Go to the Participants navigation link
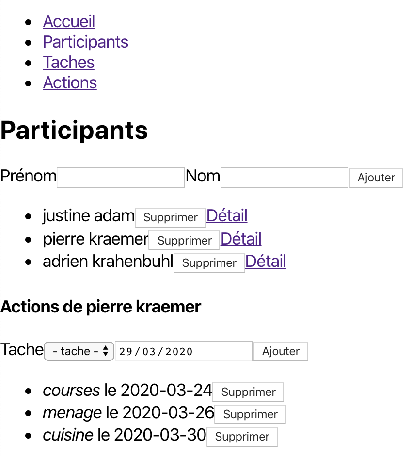The image size is (411, 458). click(x=85, y=42)
